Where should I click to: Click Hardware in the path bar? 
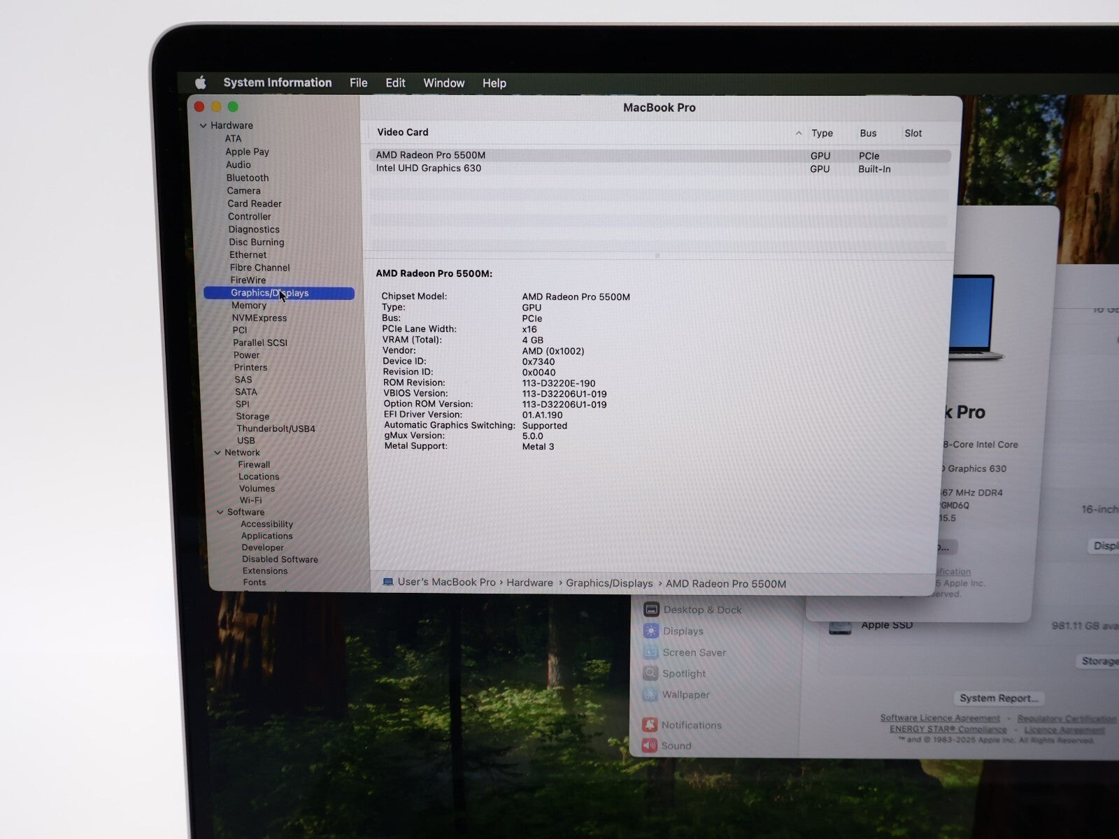pos(529,583)
